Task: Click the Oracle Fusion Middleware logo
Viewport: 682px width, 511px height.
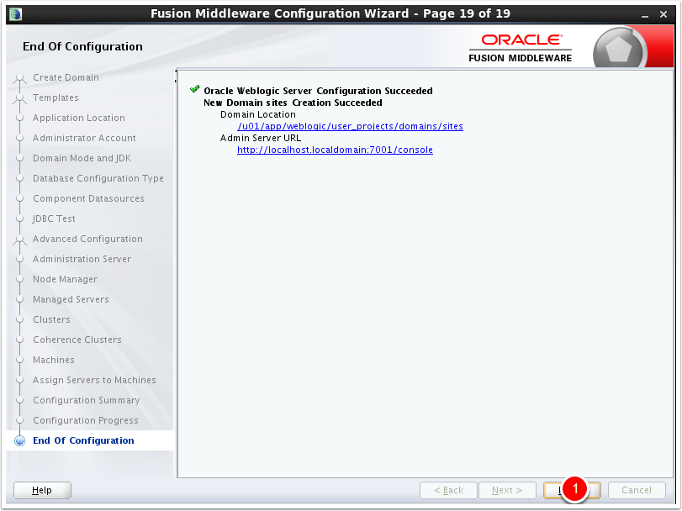Action: tap(521, 47)
